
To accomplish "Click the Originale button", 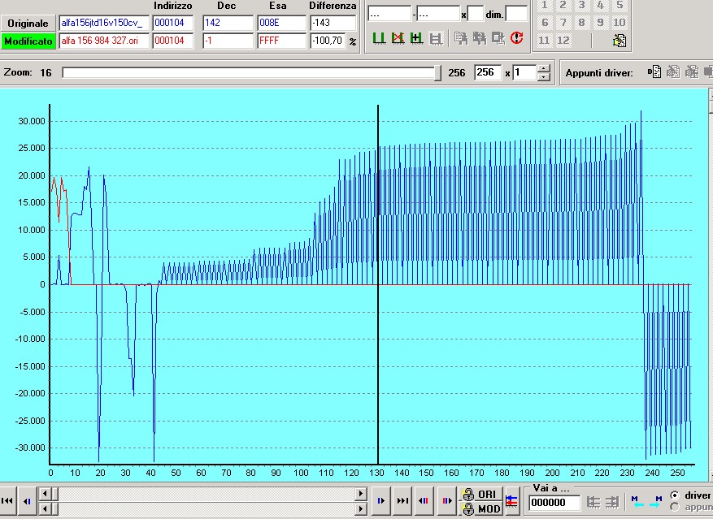I will 28,24.
